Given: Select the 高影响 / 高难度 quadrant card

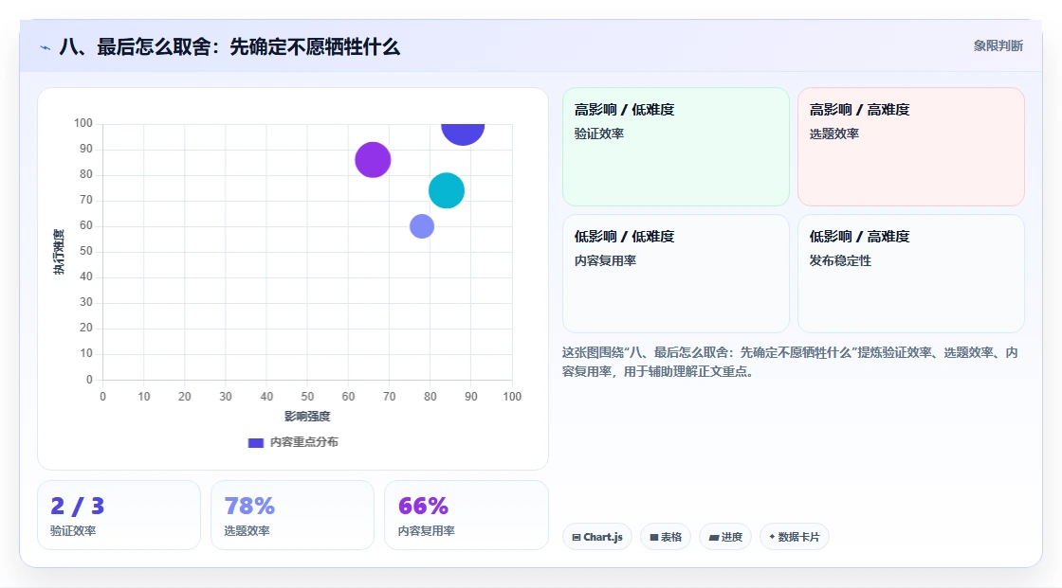Looking at the screenshot, I should (911, 147).
